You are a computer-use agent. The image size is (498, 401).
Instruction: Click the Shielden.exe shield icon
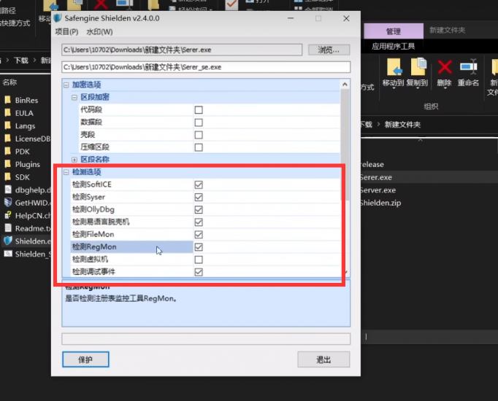coord(8,241)
